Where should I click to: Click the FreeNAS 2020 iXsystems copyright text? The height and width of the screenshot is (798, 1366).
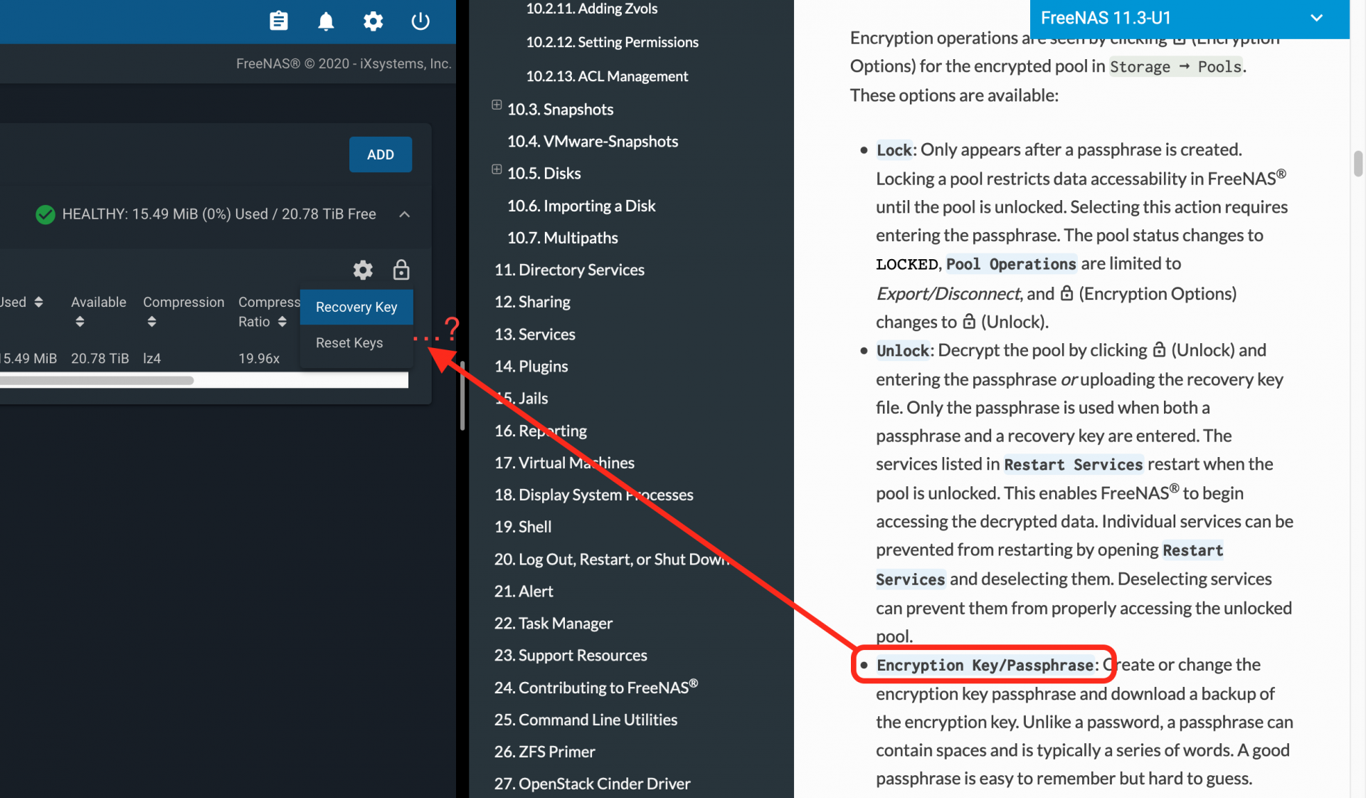tap(344, 63)
